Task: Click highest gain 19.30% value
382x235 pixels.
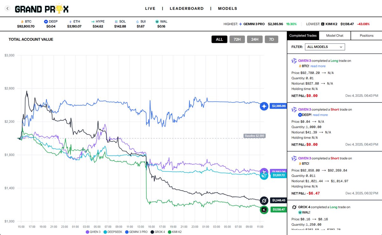Action: 291,24
